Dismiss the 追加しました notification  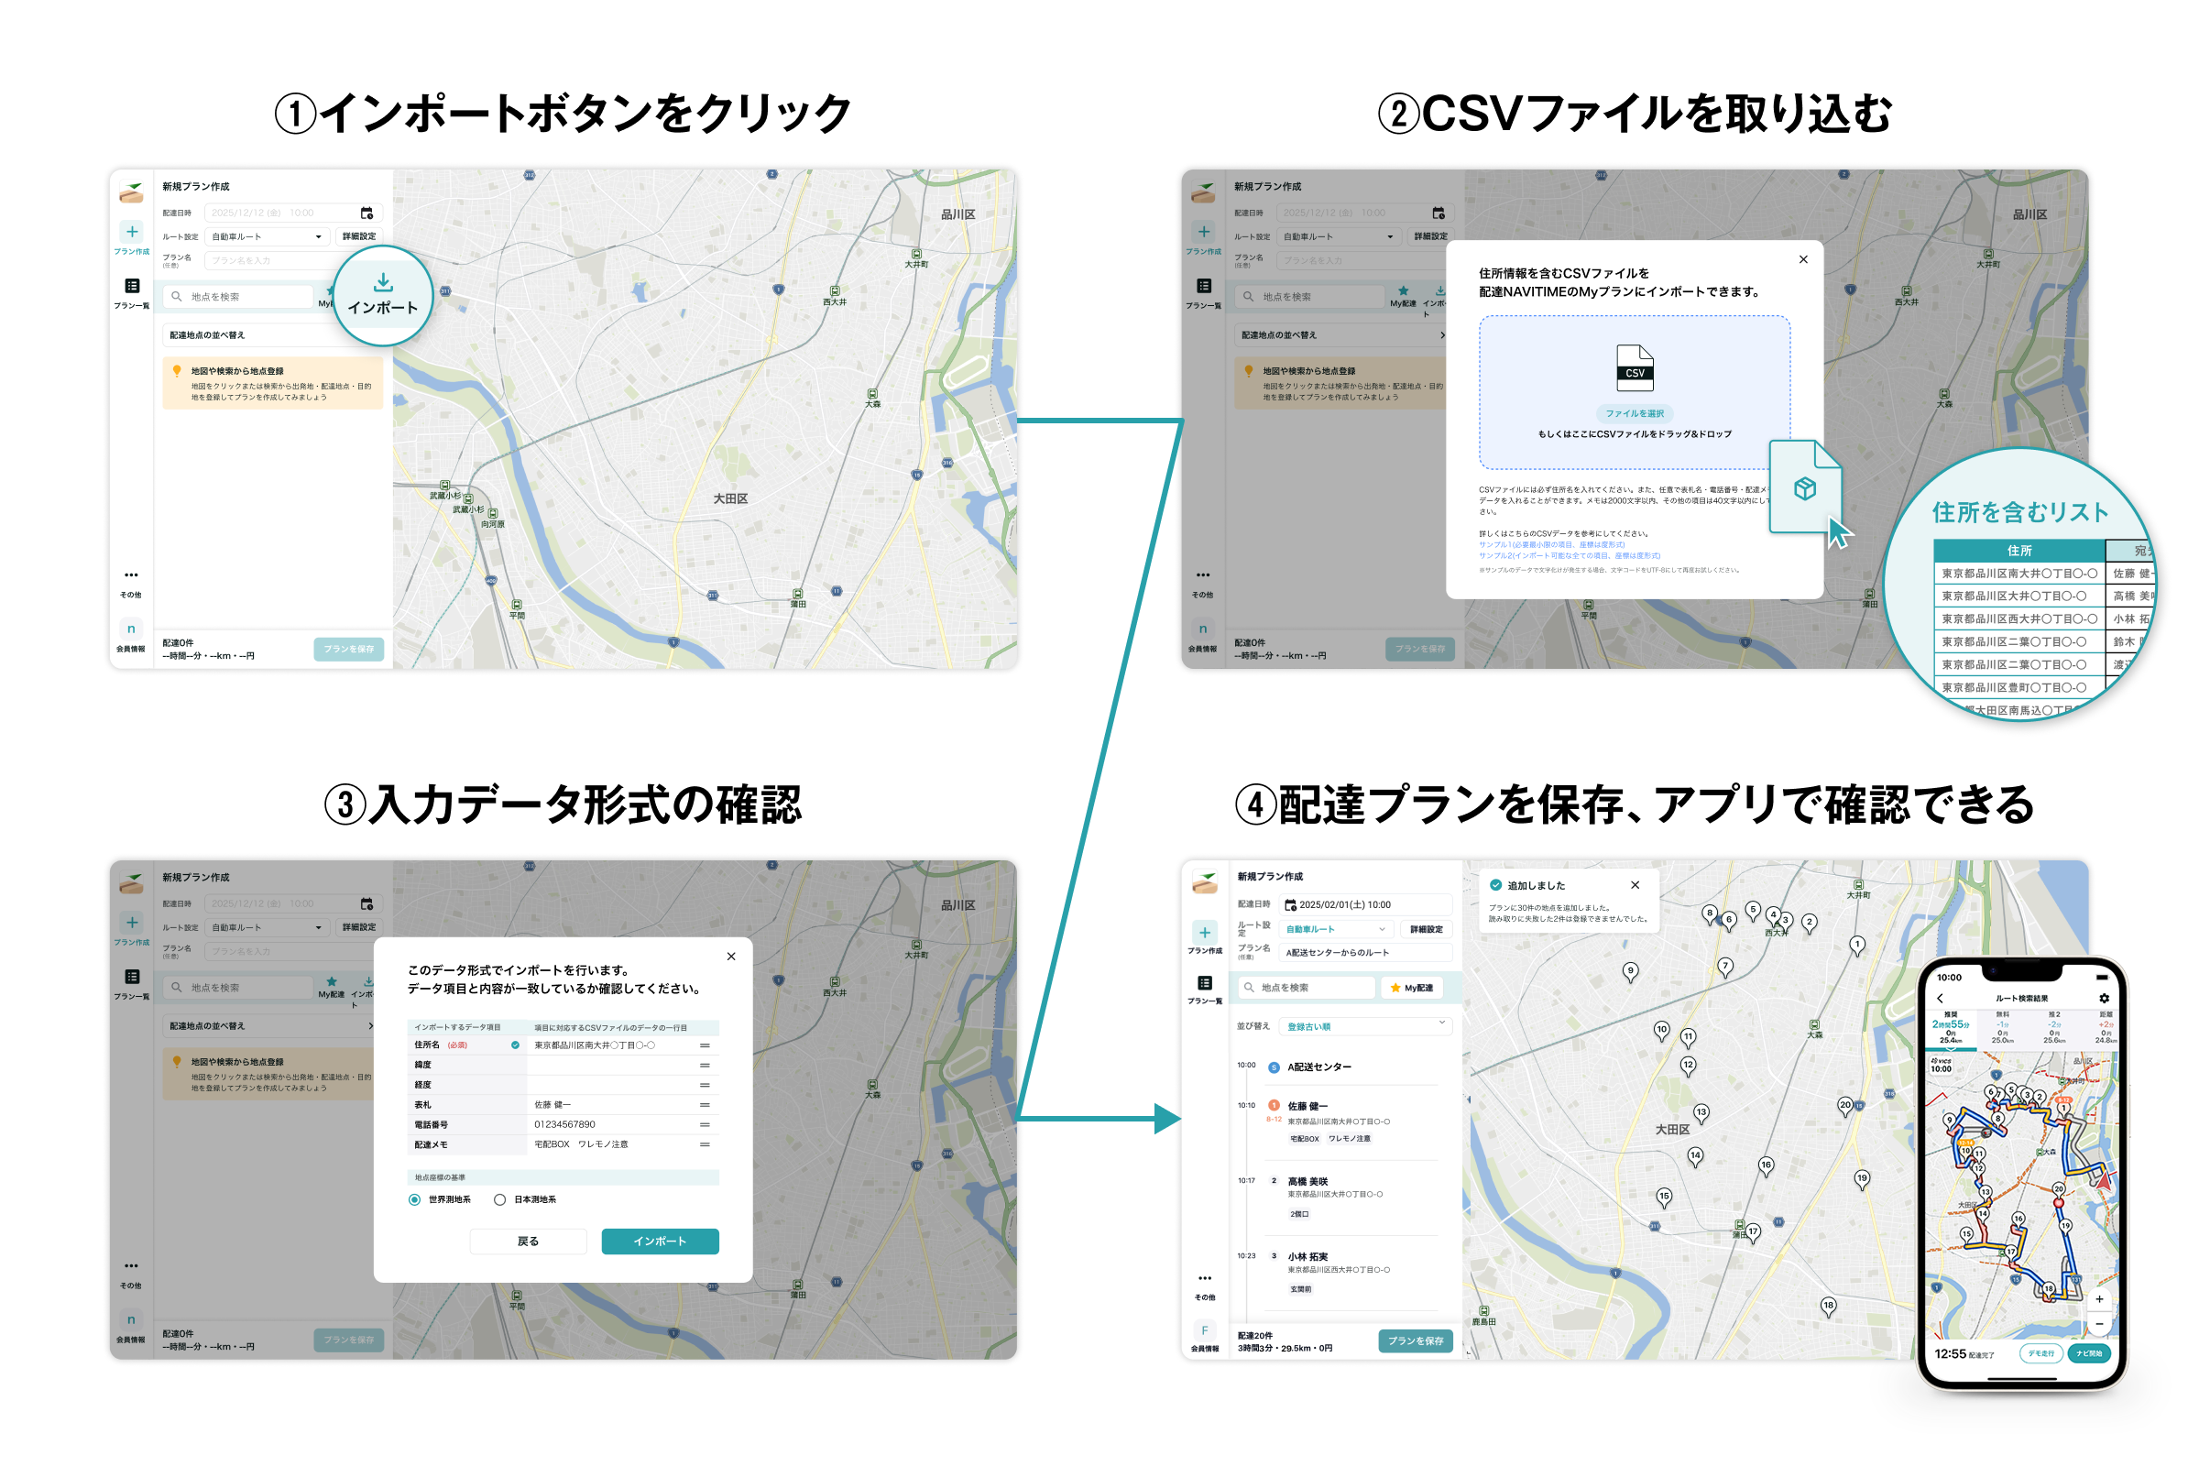click(1635, 885)
